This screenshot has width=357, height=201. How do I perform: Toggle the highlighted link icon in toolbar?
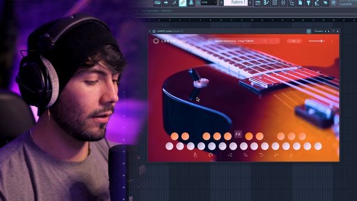(x=182, y=2)
